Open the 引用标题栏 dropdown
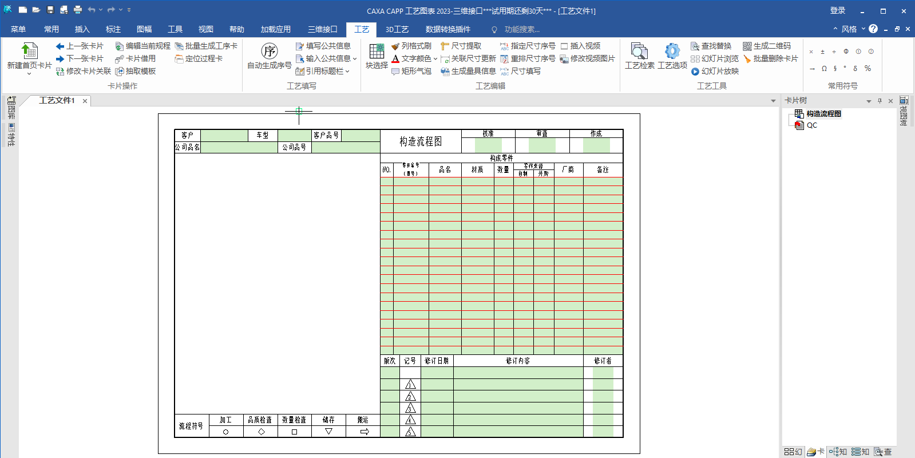This screenshot has height=458, width=915. (x=347, y=72)
